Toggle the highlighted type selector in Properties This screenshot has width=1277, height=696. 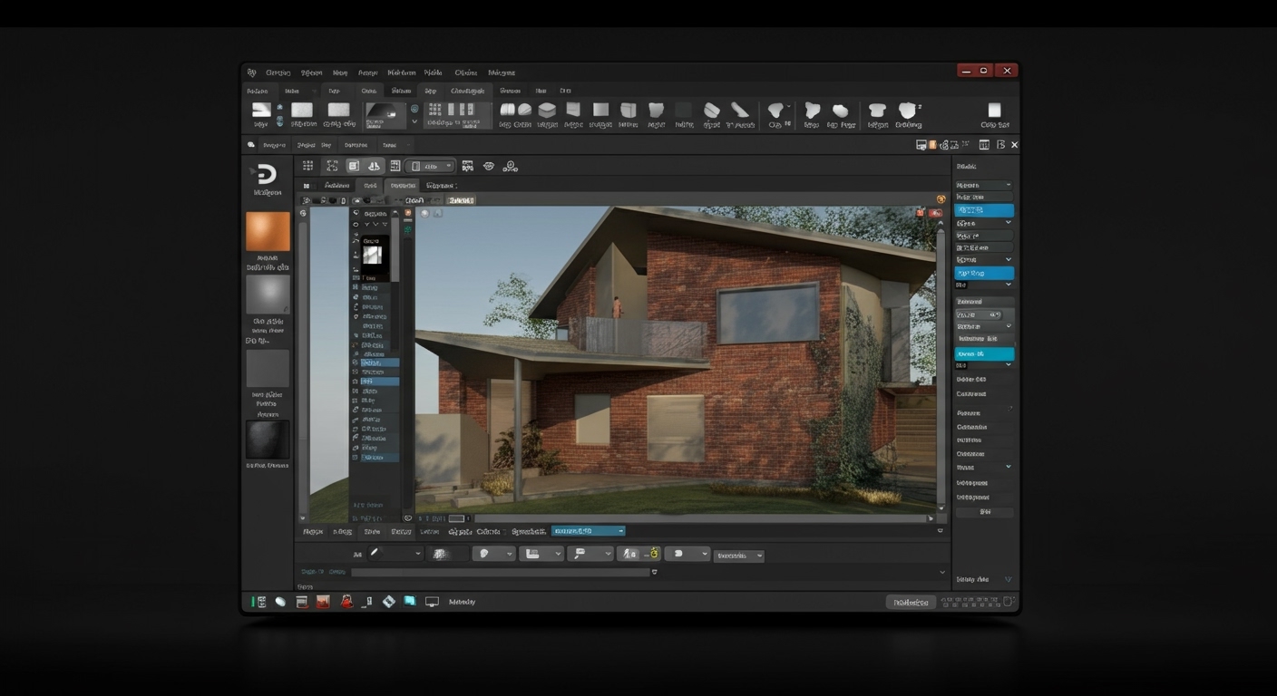tap(983, 209)
